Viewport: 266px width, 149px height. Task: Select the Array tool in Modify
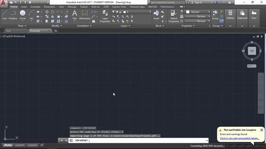click(x=58, y=21)
